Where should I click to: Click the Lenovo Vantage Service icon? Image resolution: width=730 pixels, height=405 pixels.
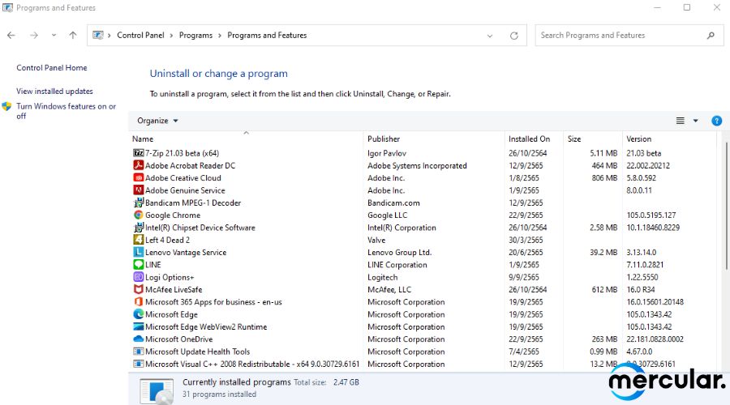[x=138, y=252]
